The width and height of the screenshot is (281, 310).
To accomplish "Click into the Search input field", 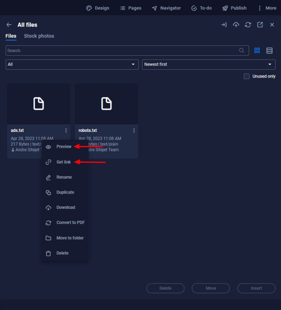I will point(119,51).
